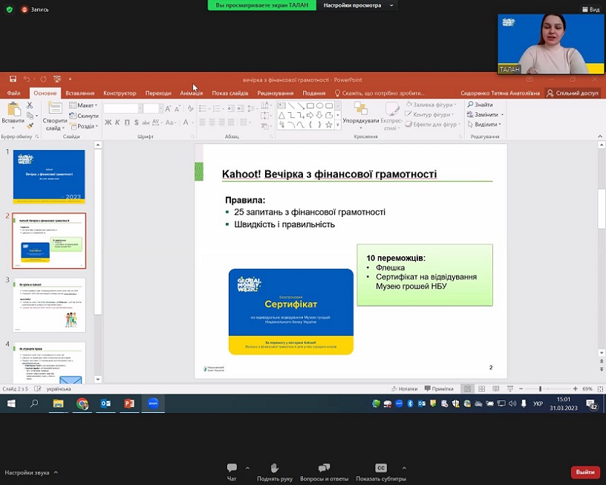Click the Redo icon in the title bar
The height and width of the screenshot is (485, 606).
click(43, 79)
